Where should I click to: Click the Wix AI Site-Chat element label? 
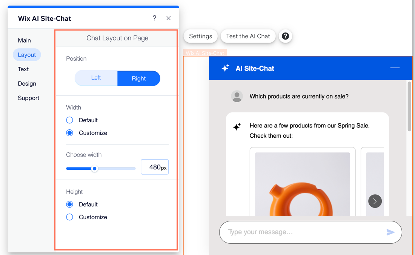point(205,53)
